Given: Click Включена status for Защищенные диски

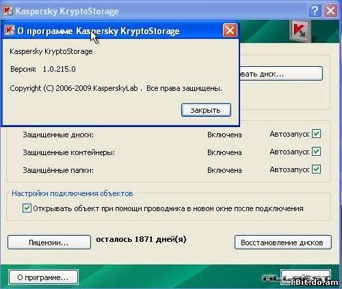Looking at the screenshot, I should click(x=224, y=135).
